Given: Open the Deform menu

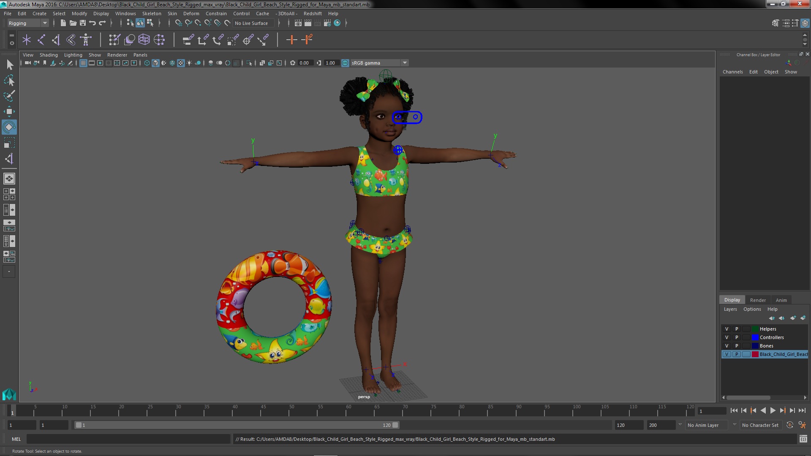Looking at the screenshot, I should tap(191, 13).
